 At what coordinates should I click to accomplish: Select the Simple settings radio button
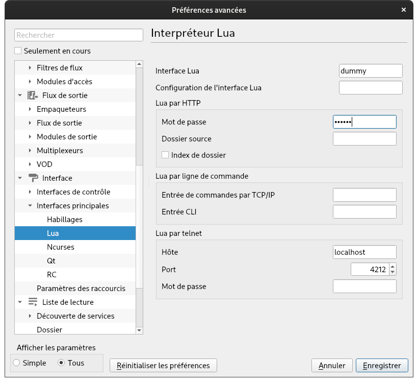tap(17, 363)
